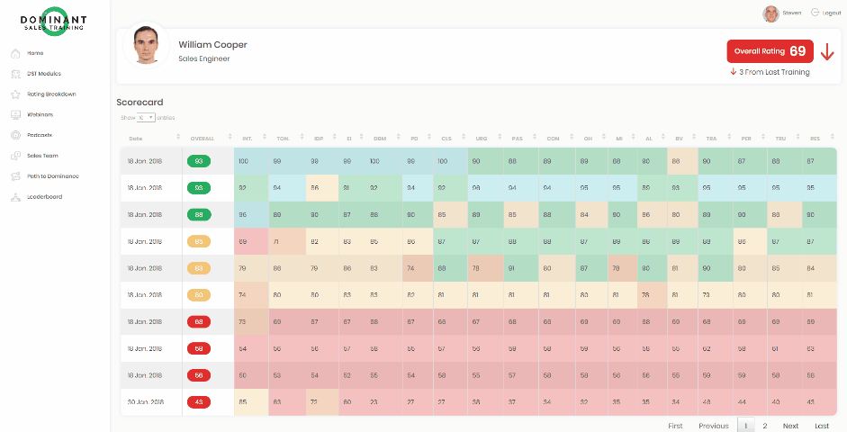This screenshot has height=432, width=847.
Task: Click the 'Sales Engineer' job title text
Action: tap(204, 58)
